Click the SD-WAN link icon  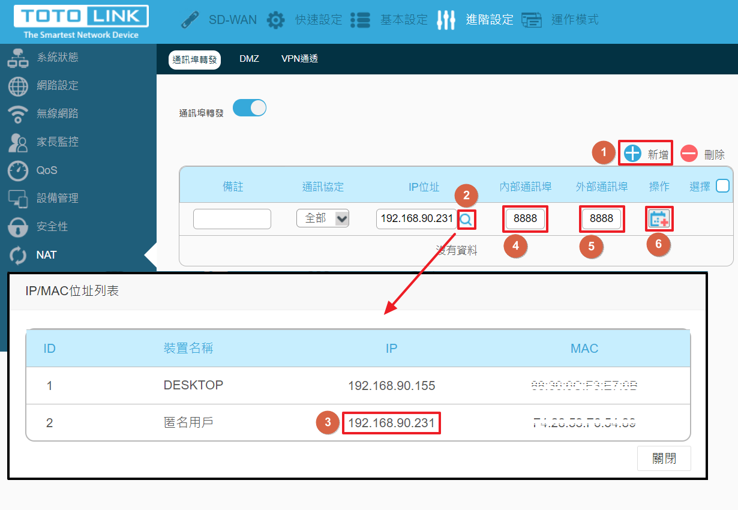click(190, 20)
